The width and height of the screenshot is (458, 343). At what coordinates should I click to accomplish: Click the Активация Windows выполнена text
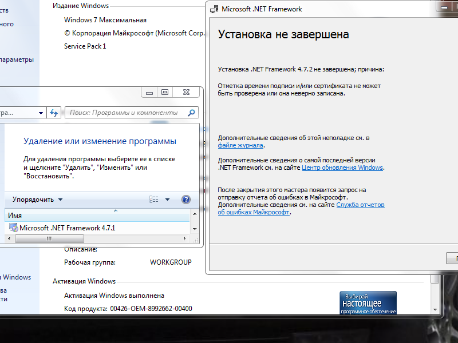[x=114, y=296]
